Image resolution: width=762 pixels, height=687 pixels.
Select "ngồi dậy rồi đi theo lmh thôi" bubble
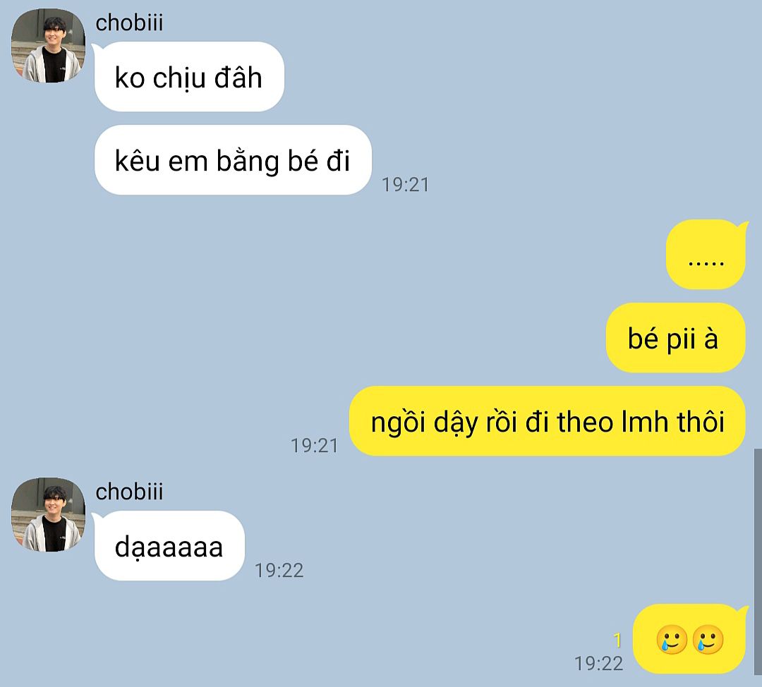548,421
